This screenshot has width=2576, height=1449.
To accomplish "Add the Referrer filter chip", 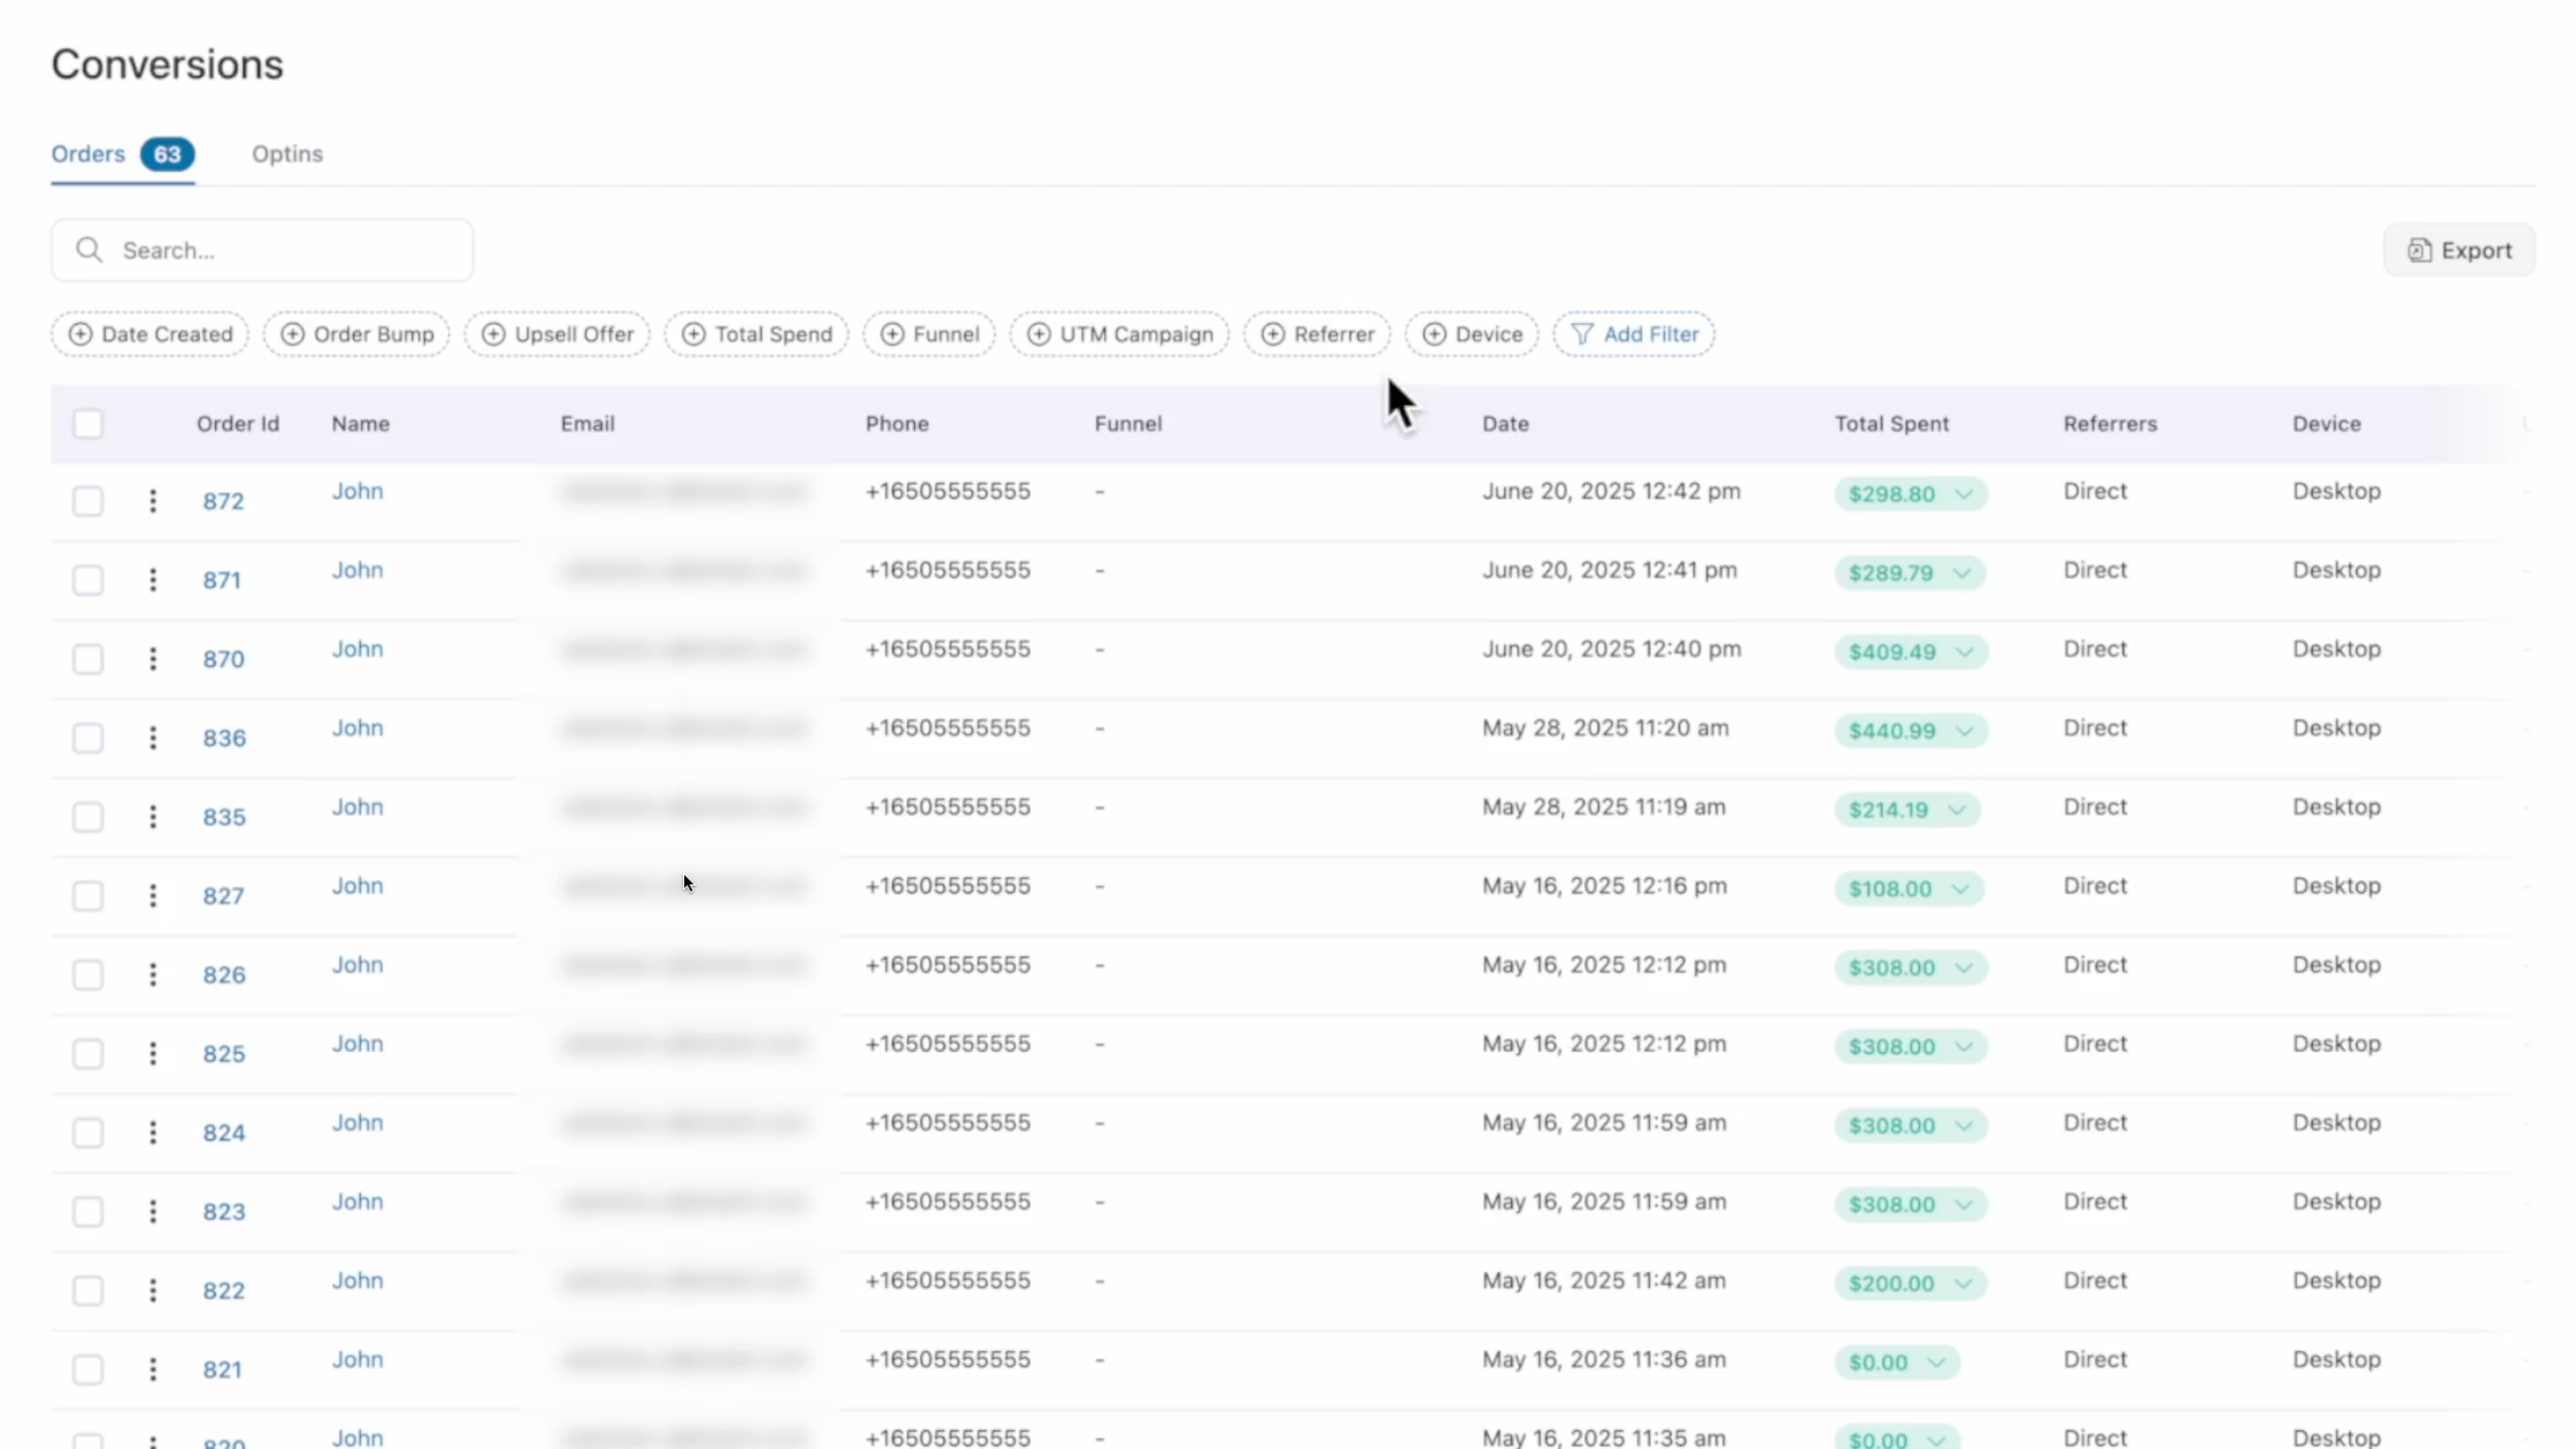I will click(1317, 334).
